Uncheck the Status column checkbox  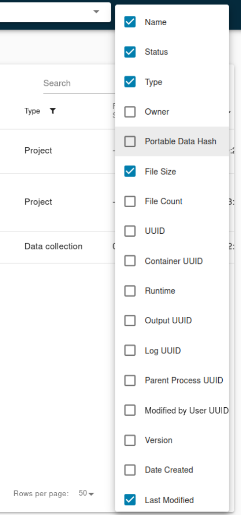(130, 52)
